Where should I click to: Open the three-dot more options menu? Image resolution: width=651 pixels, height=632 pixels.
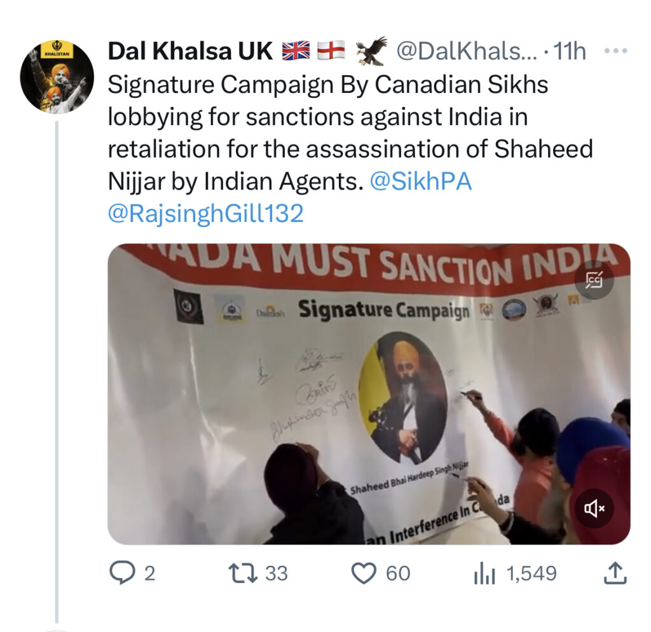click(x=615, y=51)
